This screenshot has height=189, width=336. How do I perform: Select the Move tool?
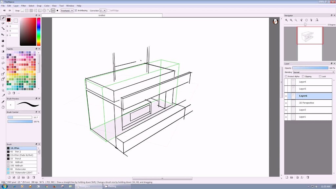pos(3,34)
